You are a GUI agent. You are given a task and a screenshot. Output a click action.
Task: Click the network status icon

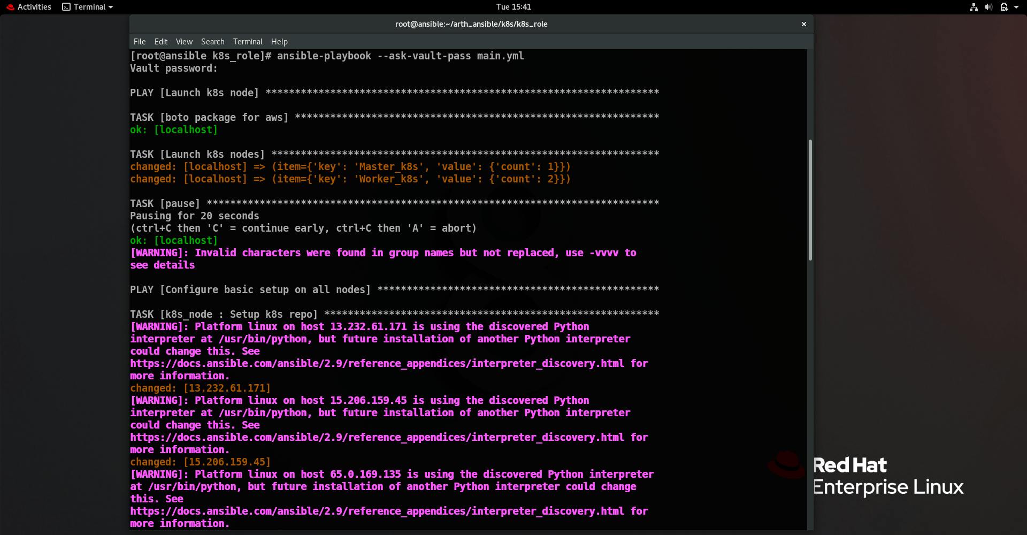pos(974,7)
